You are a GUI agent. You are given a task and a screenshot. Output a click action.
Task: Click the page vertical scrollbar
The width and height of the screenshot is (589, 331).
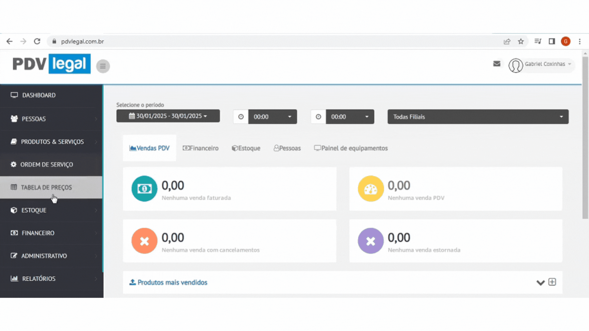[x=585, y=138]
